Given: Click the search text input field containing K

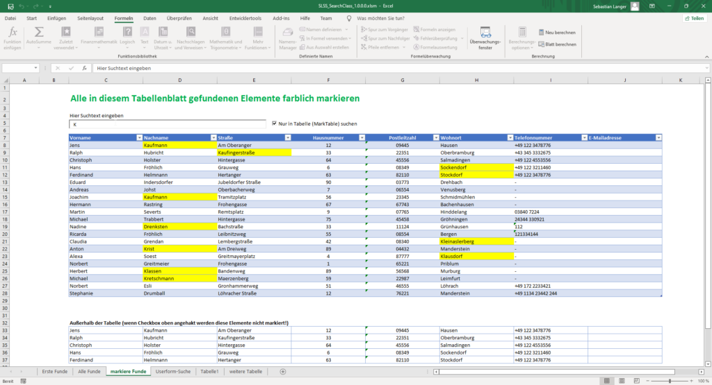Looking at the screenshot, I should (167, 124).
